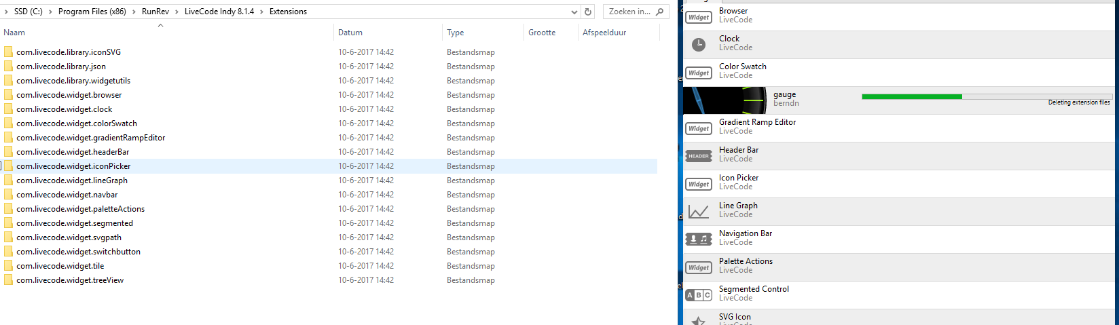
Task: Click the Palette Actions widget icon
Action: pos(699,267)
